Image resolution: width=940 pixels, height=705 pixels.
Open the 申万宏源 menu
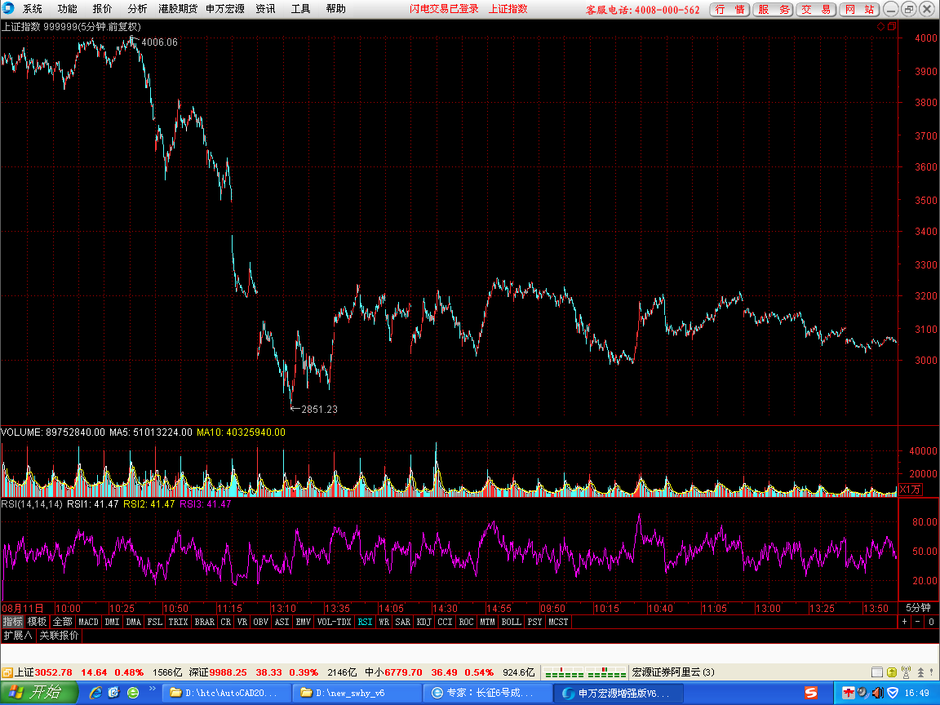tap(225, 9)
